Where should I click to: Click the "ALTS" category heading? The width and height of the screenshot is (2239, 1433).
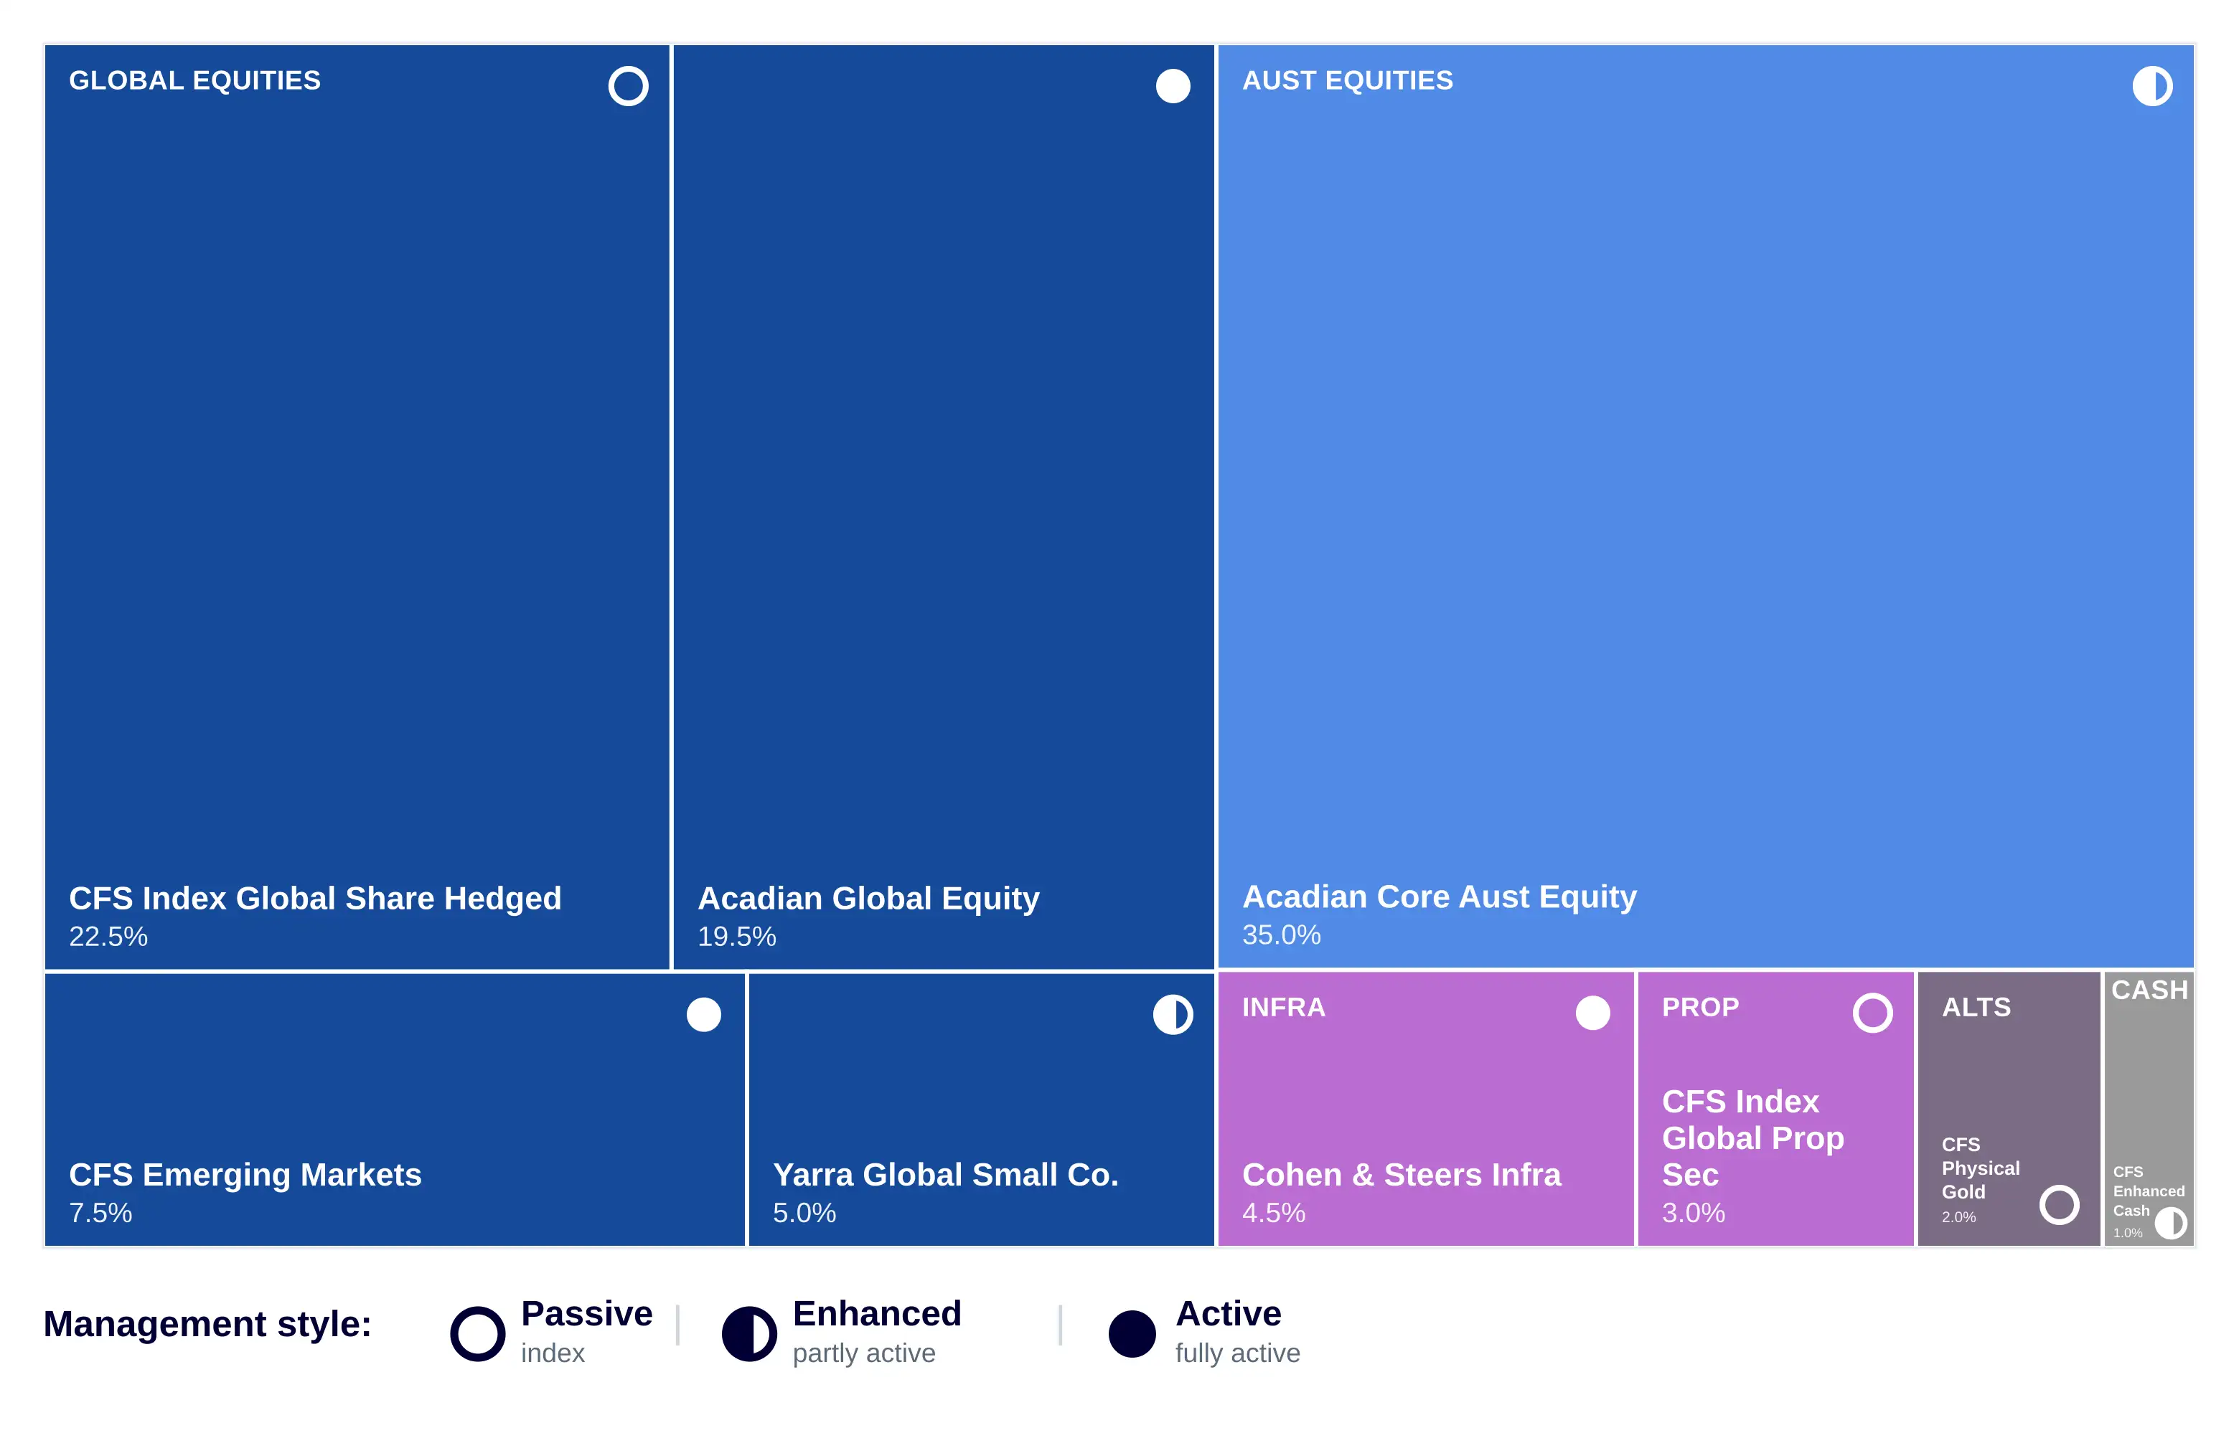(1976, 1007)
